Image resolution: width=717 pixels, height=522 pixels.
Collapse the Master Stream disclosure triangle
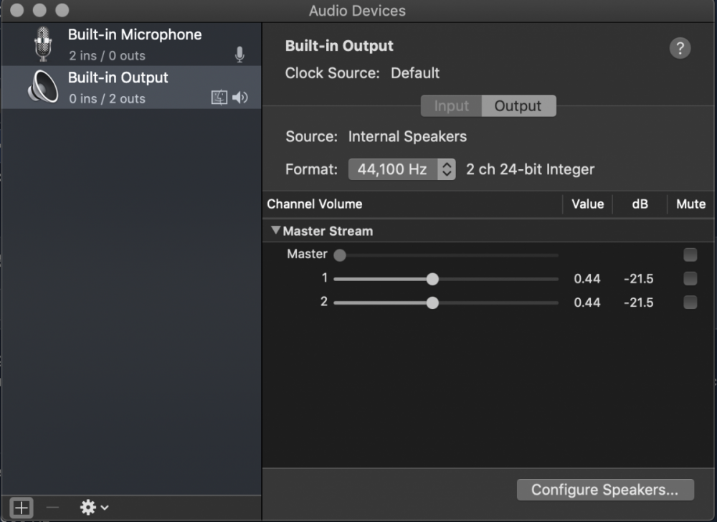(x=275, y=231)
